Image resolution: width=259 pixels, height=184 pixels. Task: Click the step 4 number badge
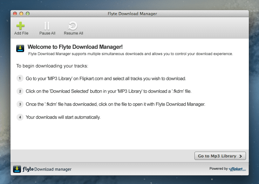[20, 117]
